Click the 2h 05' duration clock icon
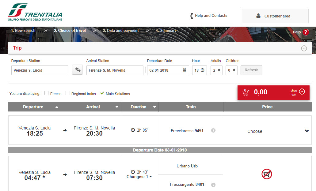This screenshot has height=191, width=316. tap(133, 130)
